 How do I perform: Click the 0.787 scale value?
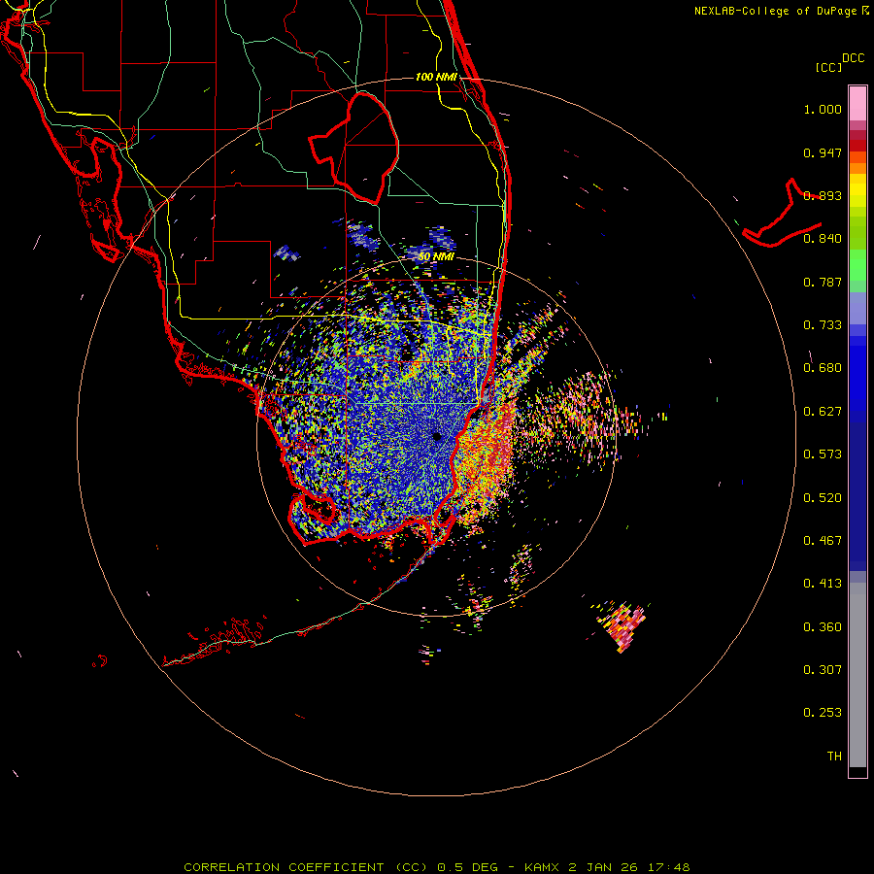point(823,282)
